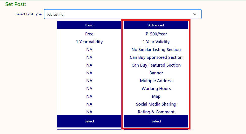The width and height of the screenshot is (246, 134).
Task: Choose the Banner feature row
Action: point(156,73)
